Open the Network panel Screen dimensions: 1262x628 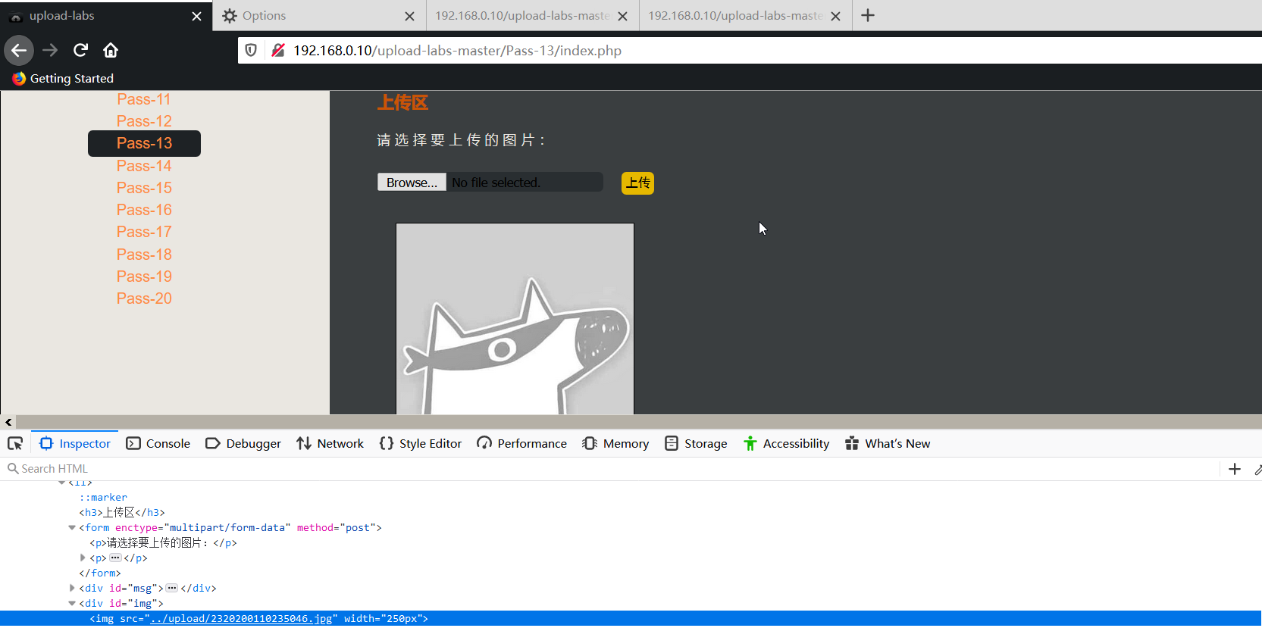[330, 444]
